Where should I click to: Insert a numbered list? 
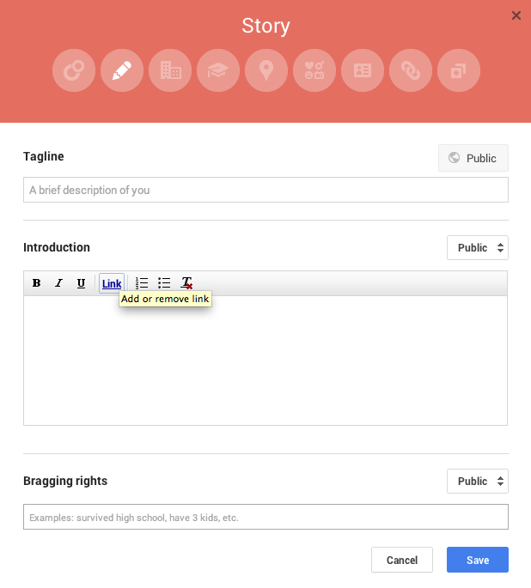click(x=142, y=283)
